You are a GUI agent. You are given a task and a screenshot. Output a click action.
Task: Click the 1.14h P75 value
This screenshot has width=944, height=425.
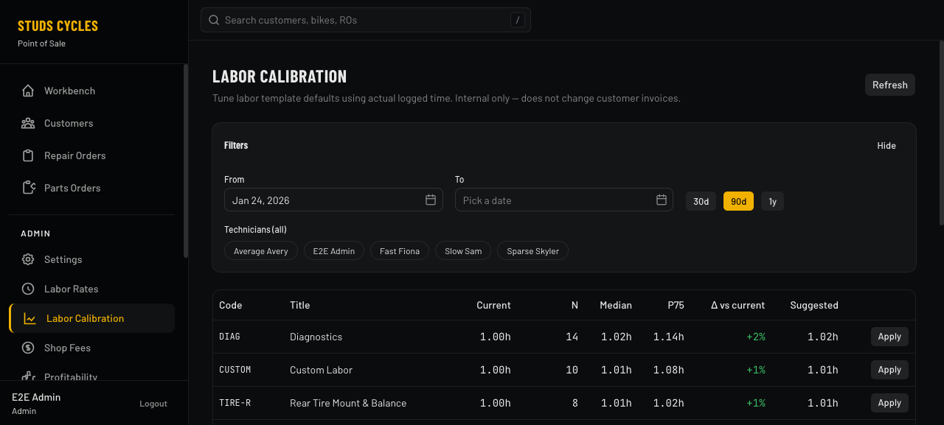(669, 337)
